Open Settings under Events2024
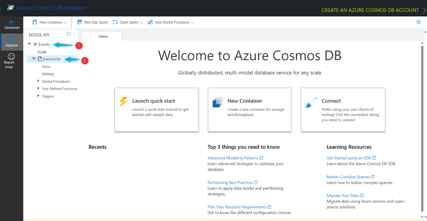Viewport: 427px width, 221px height. 48,74
